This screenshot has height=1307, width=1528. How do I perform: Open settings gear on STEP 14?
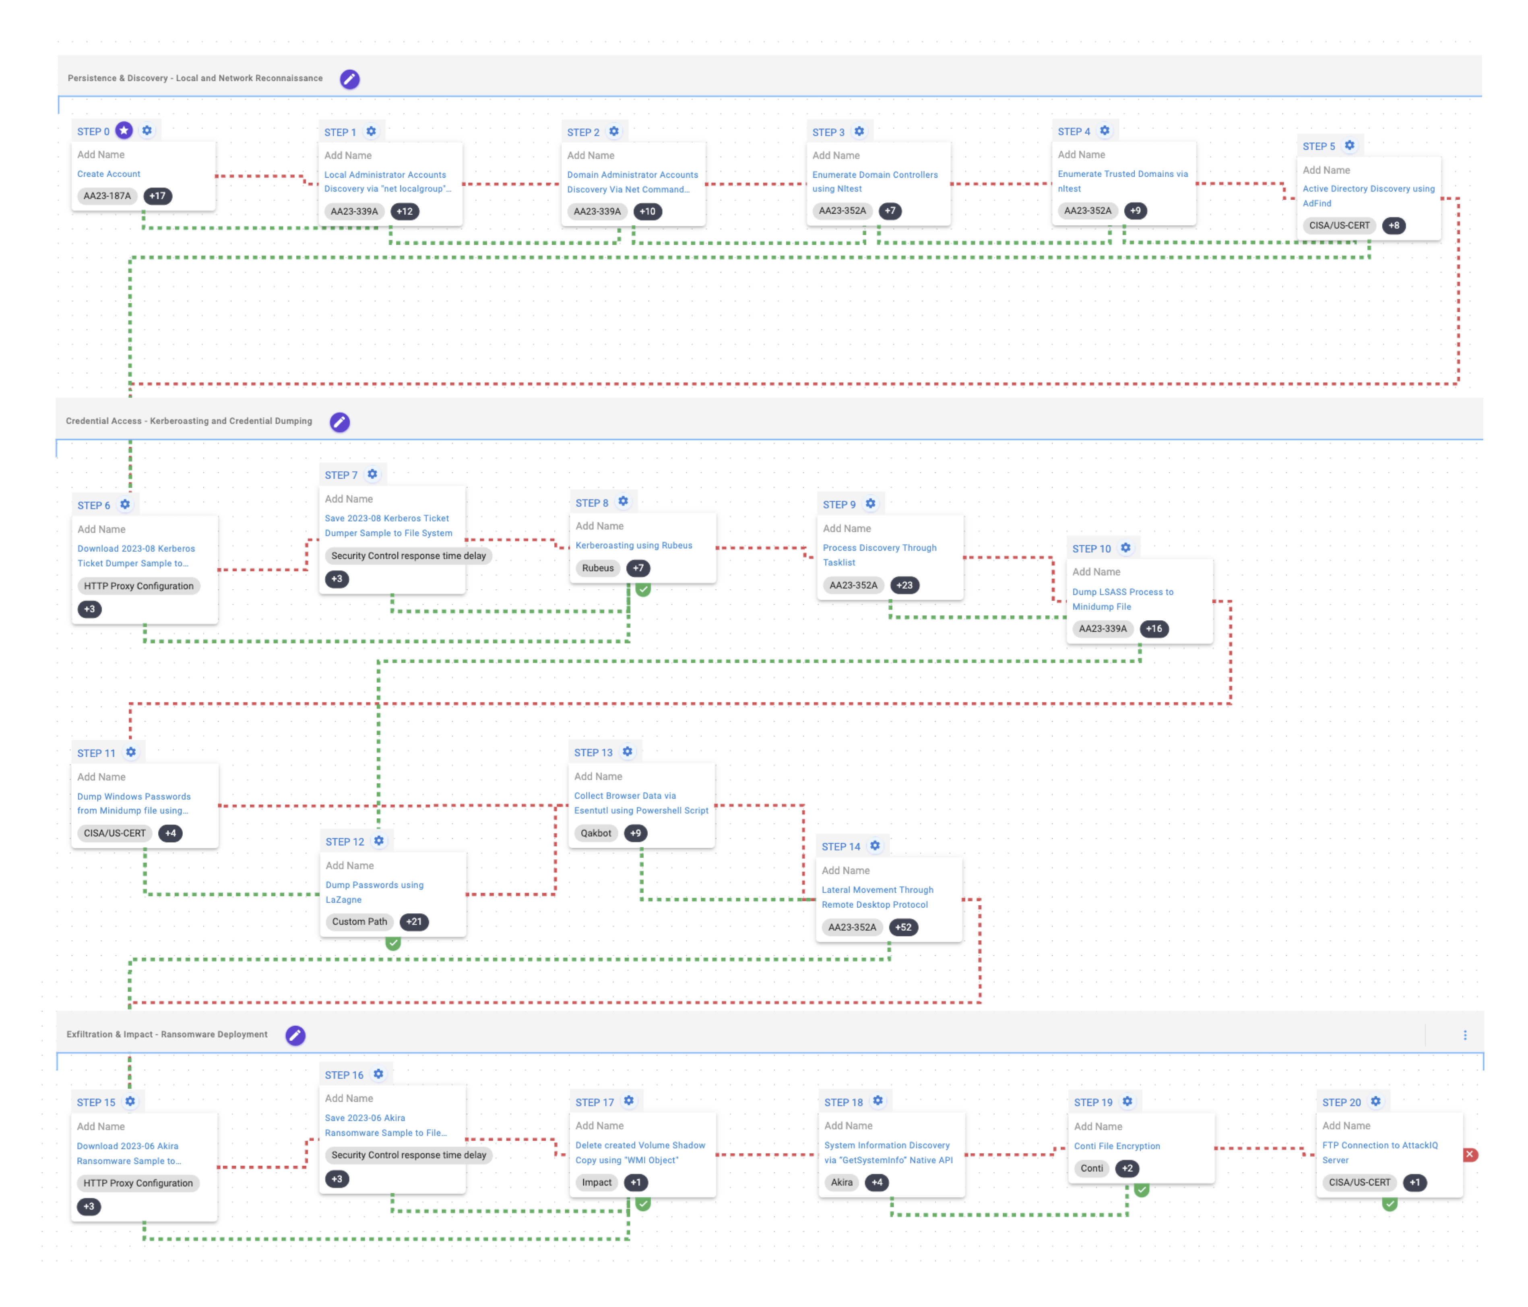(x=875, y=845)
